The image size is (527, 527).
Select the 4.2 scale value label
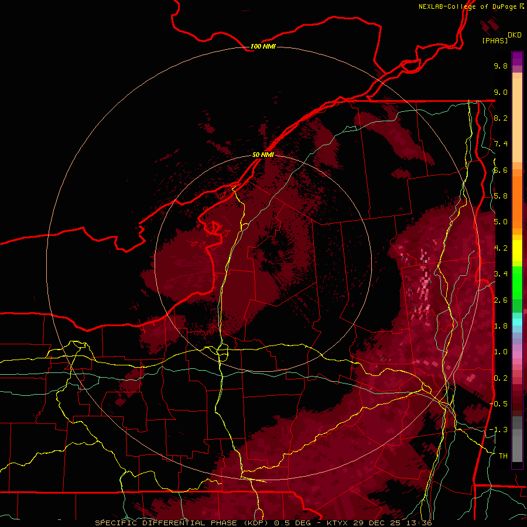pos(501,248)
